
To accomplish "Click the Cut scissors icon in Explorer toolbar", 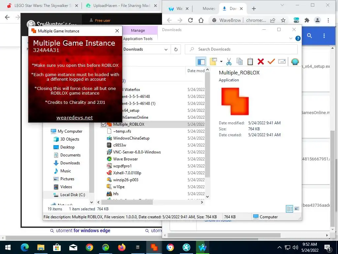I will pos(229,62).
